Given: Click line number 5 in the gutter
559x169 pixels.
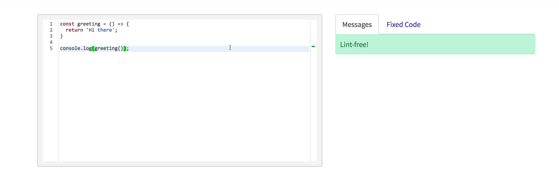Looking at the screenshot, I should [51, 48].
